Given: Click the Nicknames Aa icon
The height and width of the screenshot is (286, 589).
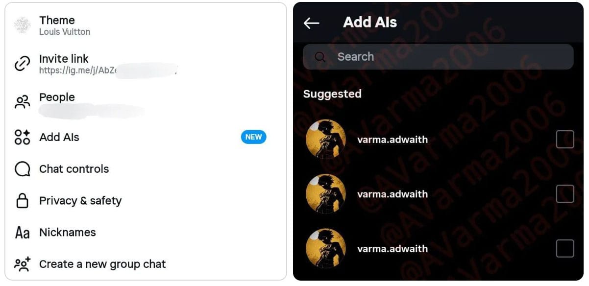Looking at the screenshot, I should 23,233.
